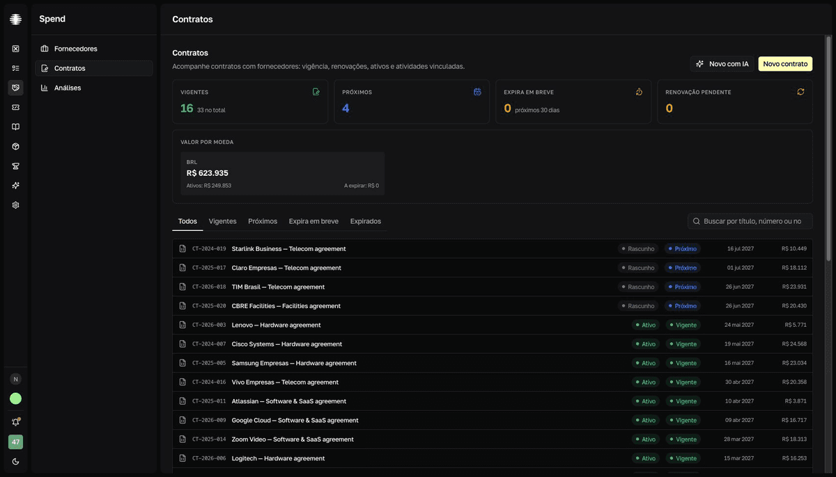Image resolution: width=836 pixels, height=477 pixels.
Task: Click the striped circle app logo
Action: click(15, 19)
